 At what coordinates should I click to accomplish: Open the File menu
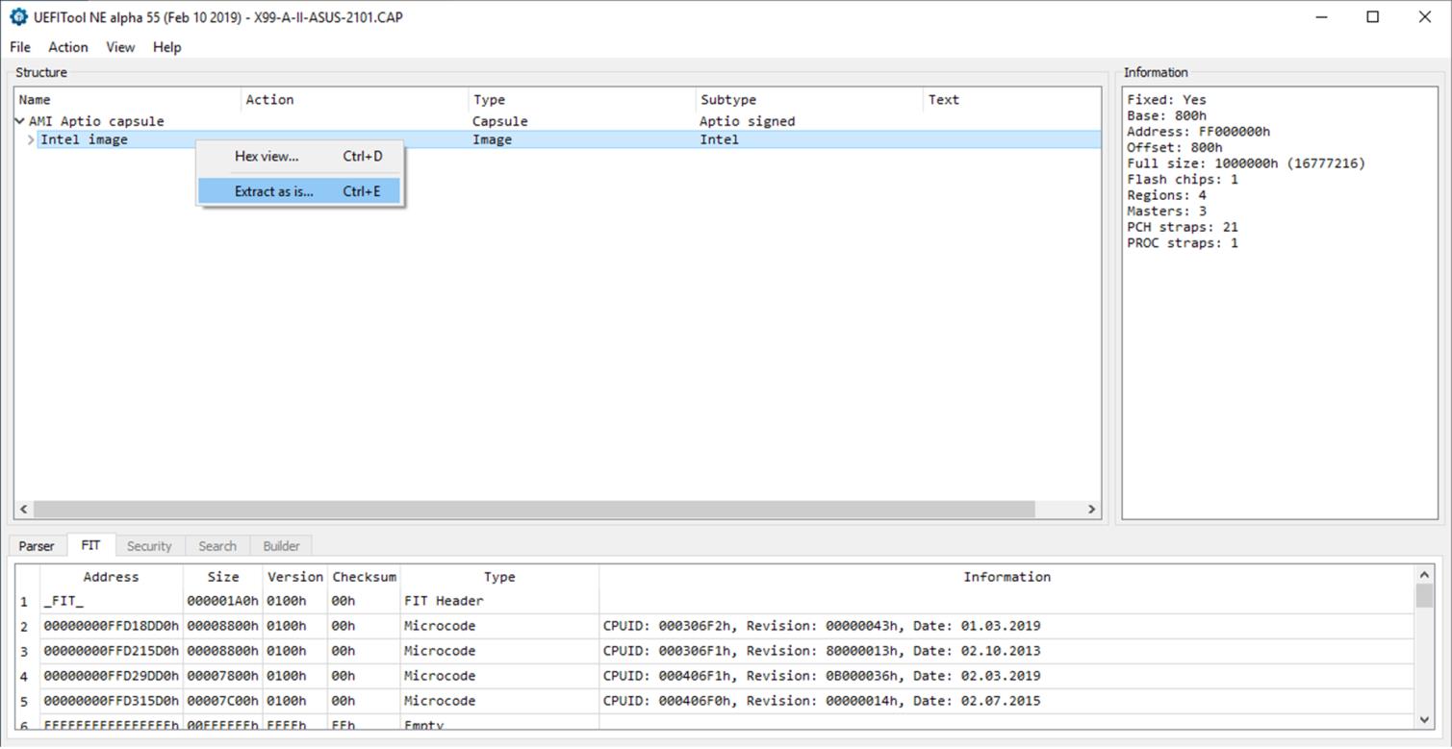(x=20, y=47)
